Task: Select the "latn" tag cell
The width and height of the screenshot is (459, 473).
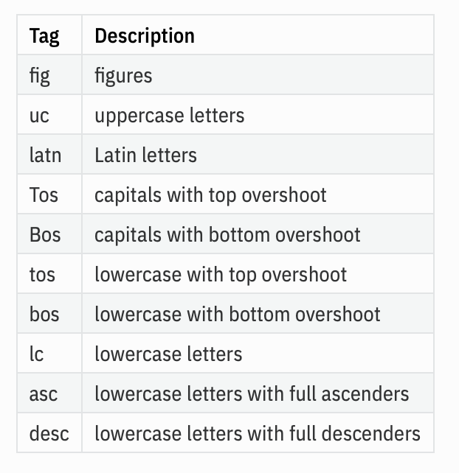Action: tap(44, 155)
